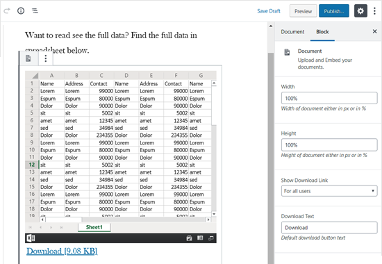This screenshot has height=264, width=382.
Task: Click spreadsheet scroll up arrow
Action: click(214, 83)
